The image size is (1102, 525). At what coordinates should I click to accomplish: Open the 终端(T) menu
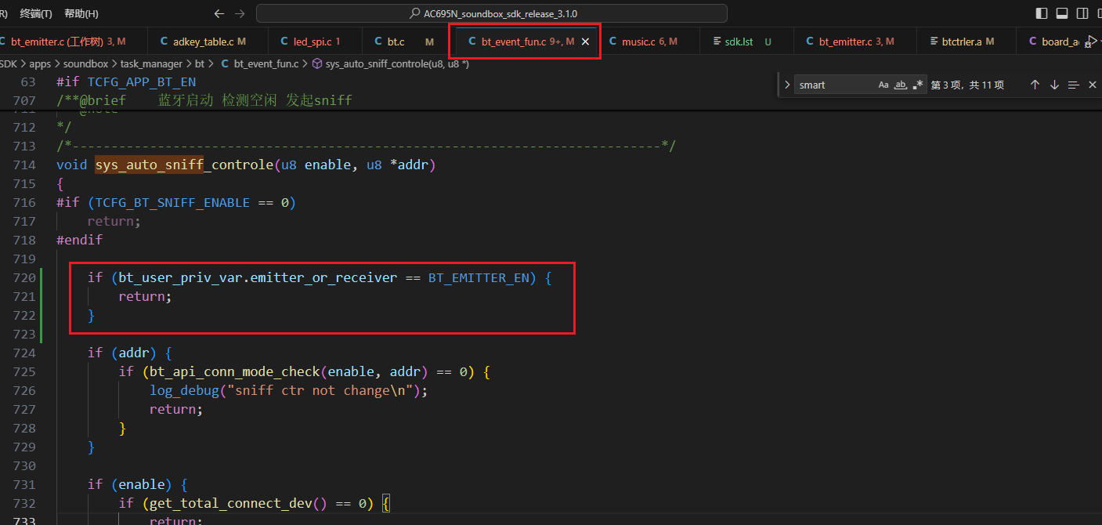coord(36,13)
